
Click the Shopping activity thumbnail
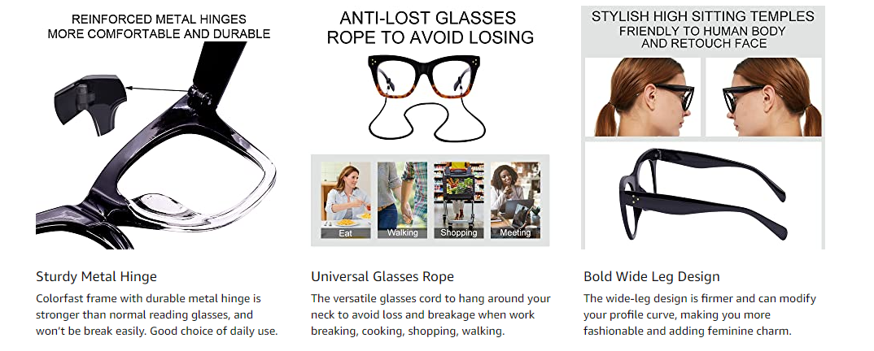pyautogui.click(x=458, y=200)
